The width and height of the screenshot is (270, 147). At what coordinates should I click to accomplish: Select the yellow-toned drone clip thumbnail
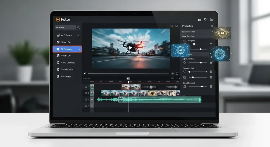click(153, 93)
